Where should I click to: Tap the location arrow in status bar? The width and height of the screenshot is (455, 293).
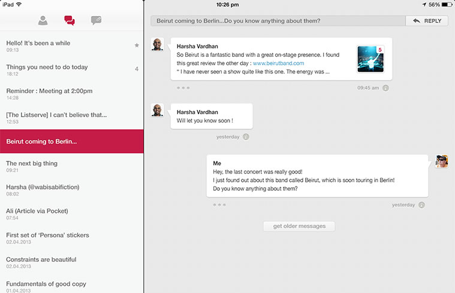point(424,5)
